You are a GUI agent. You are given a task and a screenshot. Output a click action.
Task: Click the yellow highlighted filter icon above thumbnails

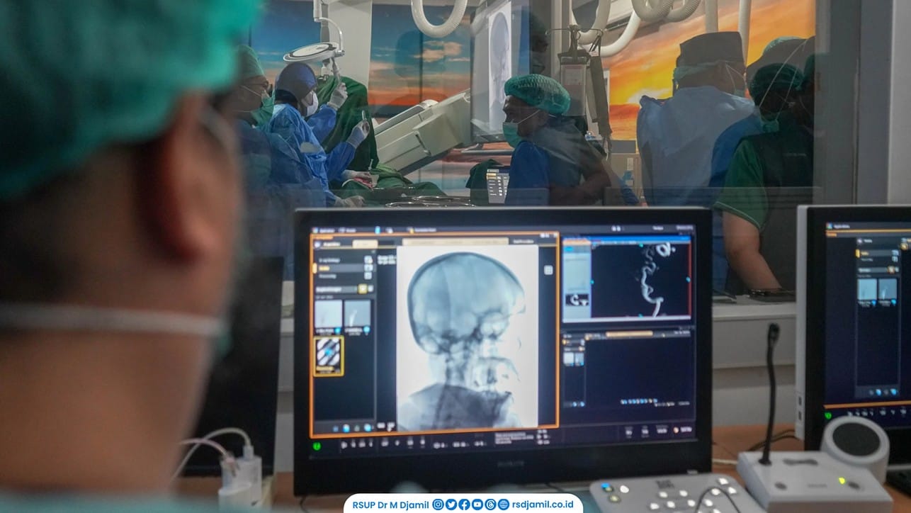pos(363,288)
